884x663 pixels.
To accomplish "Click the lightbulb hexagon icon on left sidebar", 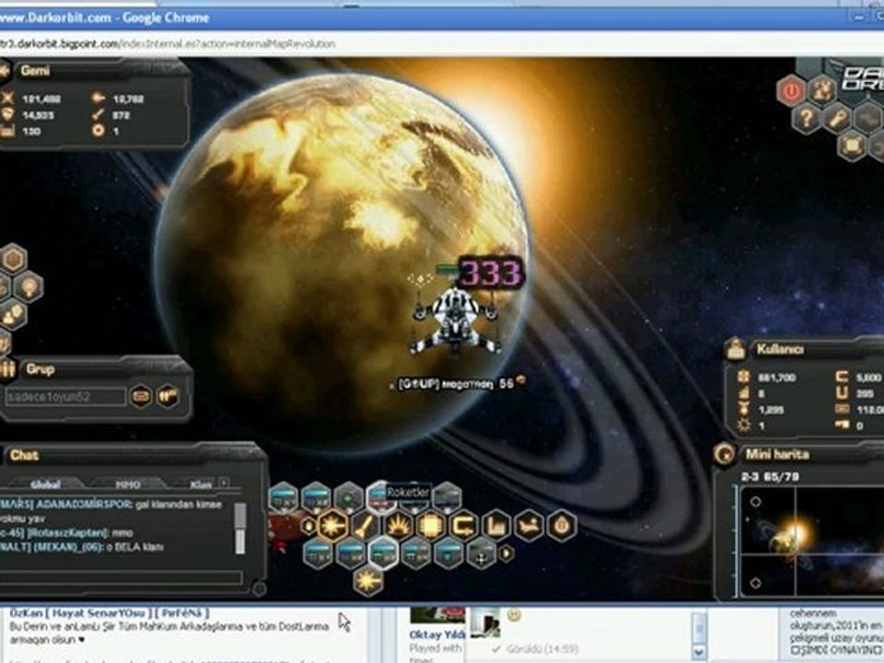I will [x=29, y=286].
